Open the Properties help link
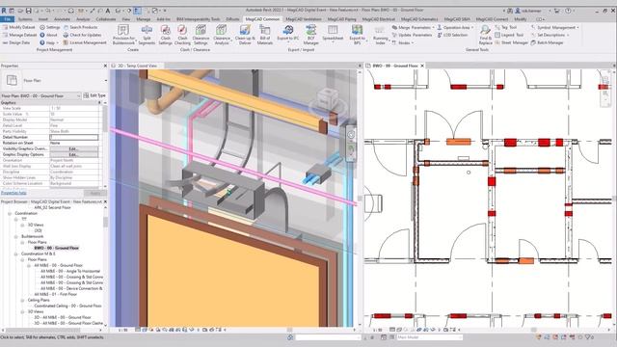The height and width of the screenshot is (347, 617). coord(13,193)
